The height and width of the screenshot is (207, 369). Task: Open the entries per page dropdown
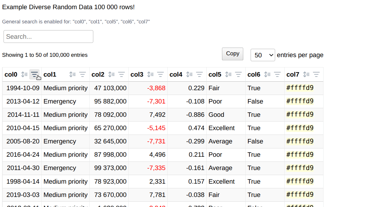click(x=263, y=55)
